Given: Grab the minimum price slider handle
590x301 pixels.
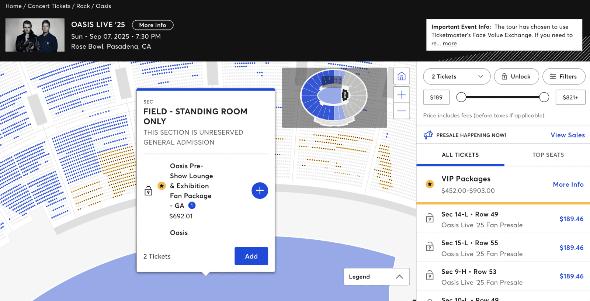Looking at the screenshot, I should pyautogui.click(x=461, y=97).
